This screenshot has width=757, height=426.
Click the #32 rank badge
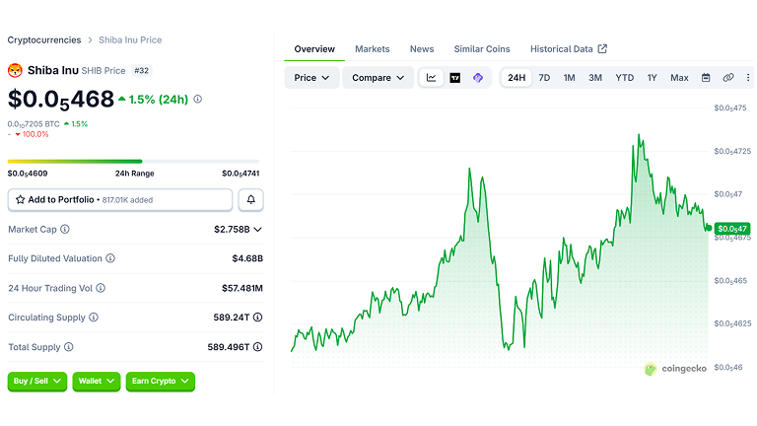(142, 71)
